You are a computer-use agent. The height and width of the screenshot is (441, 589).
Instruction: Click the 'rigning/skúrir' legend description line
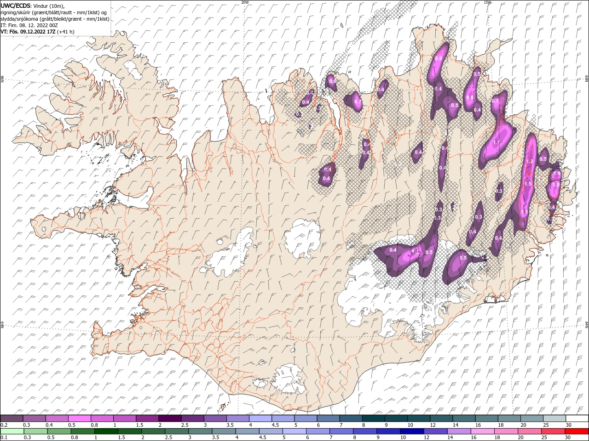[x=54, y=12]
